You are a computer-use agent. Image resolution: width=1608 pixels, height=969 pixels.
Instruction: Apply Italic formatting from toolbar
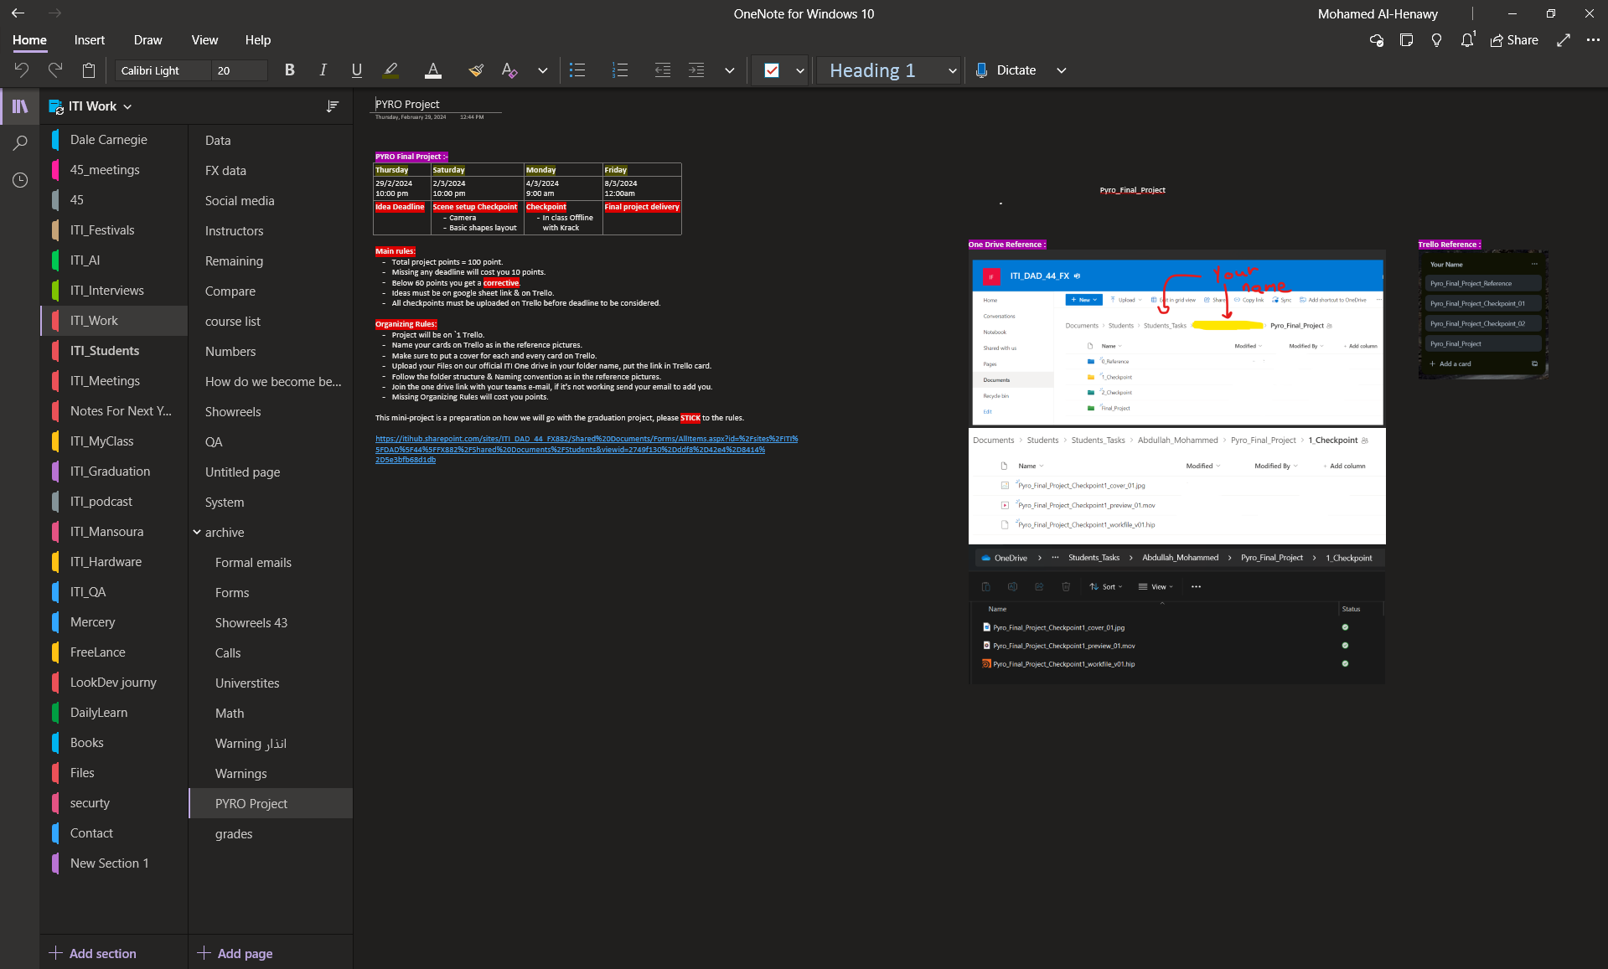[x=323, y=70]
